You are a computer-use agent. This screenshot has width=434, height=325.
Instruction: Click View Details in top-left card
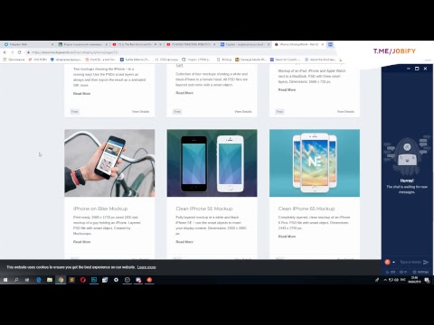pyautogui.click(x=140, y=112)
